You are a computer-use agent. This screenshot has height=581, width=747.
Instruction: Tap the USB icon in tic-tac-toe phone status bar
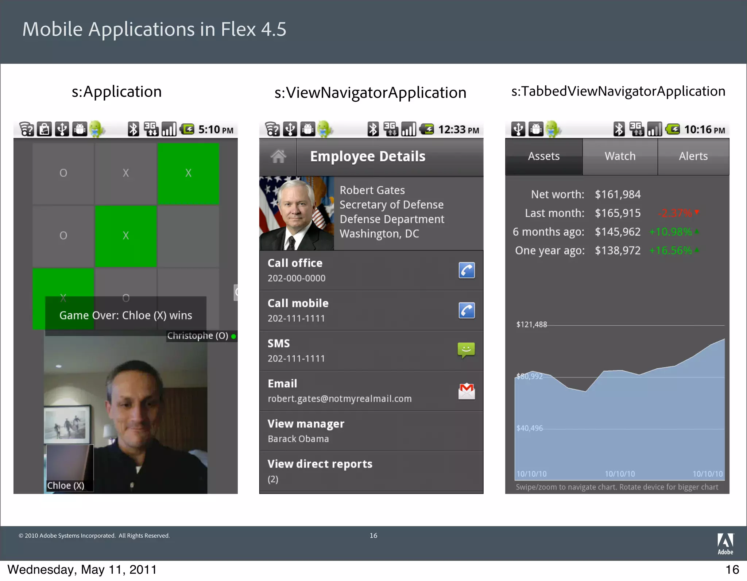click(62, 129)
